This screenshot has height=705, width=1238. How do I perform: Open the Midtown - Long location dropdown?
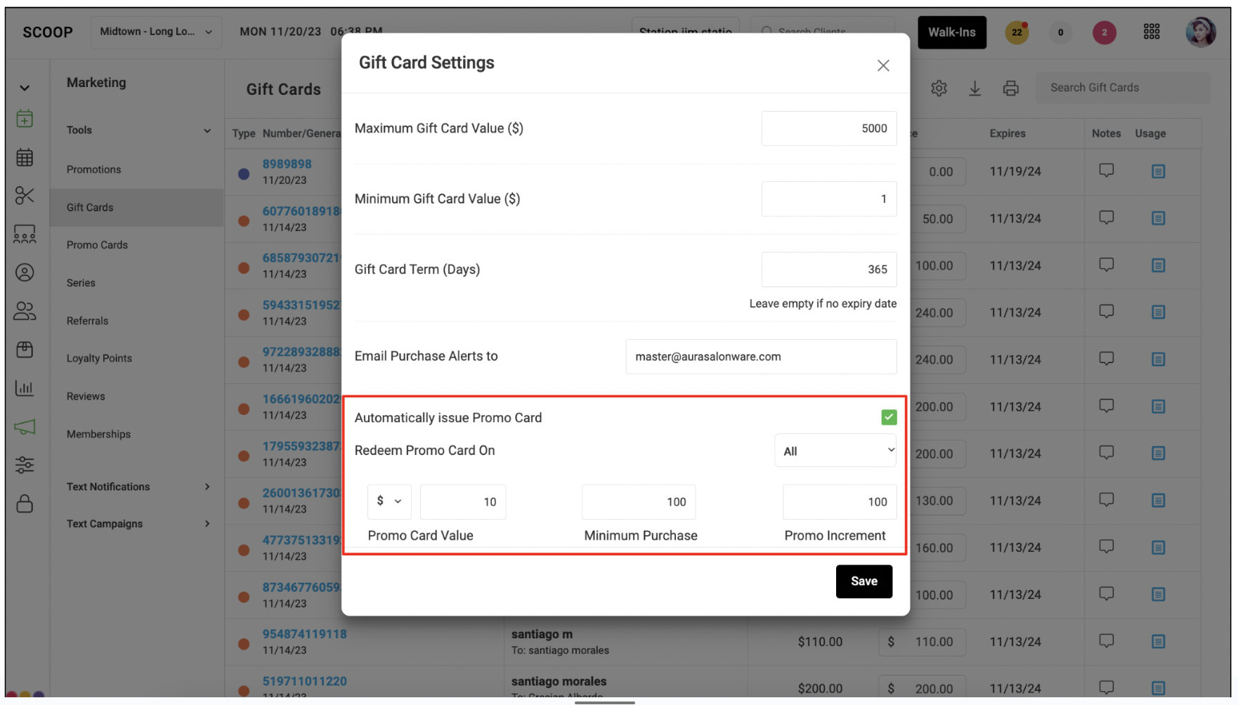click(x=156, y=32)
